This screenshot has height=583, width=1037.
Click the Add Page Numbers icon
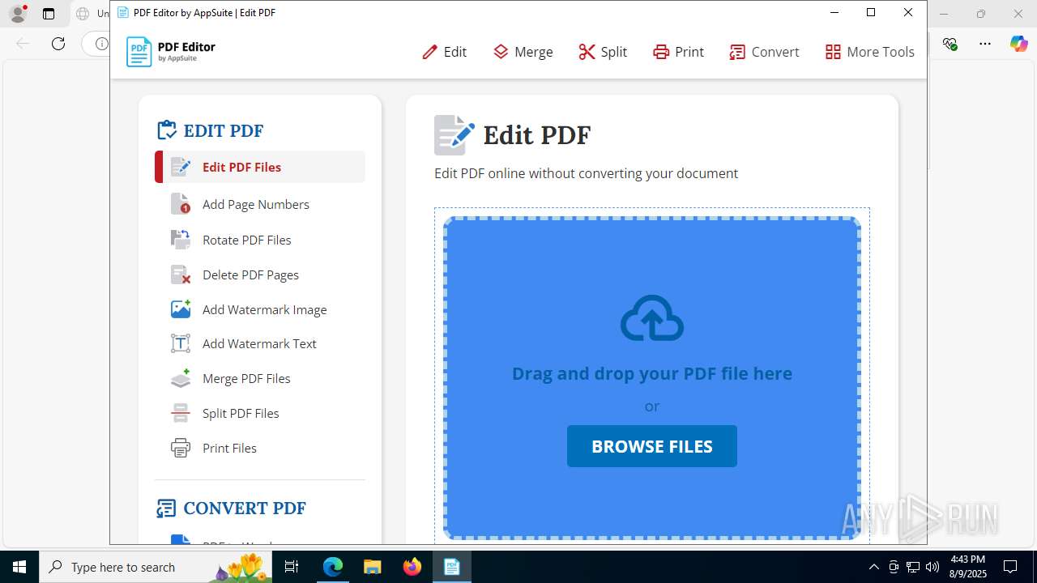pos(181,204)
